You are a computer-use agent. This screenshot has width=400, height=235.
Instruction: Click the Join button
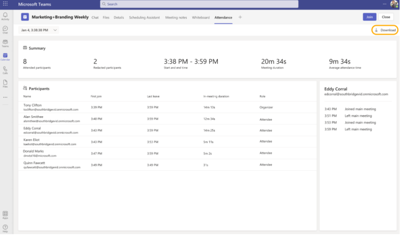coord(370,17)
